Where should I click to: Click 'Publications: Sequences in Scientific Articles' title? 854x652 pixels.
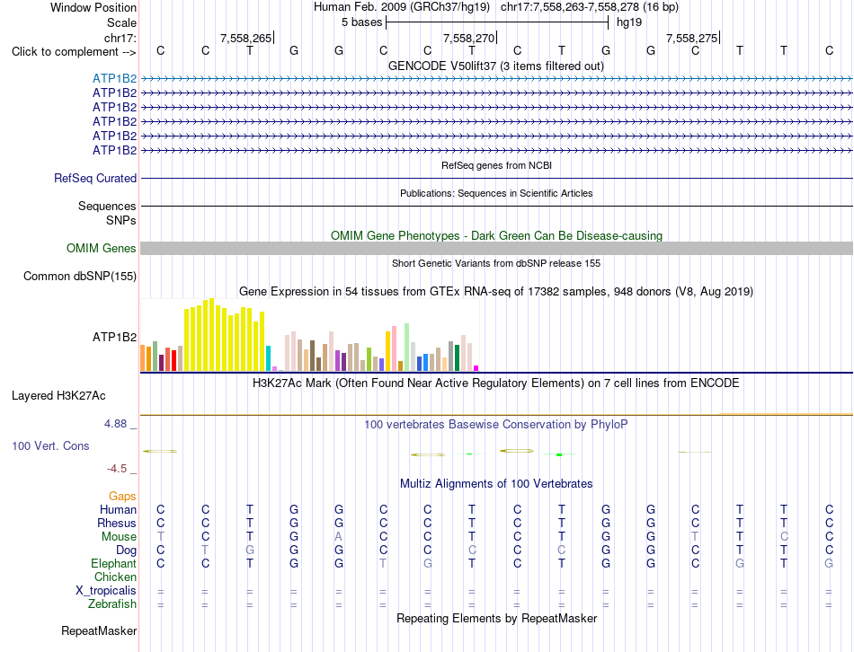click(x=496, y=193)
